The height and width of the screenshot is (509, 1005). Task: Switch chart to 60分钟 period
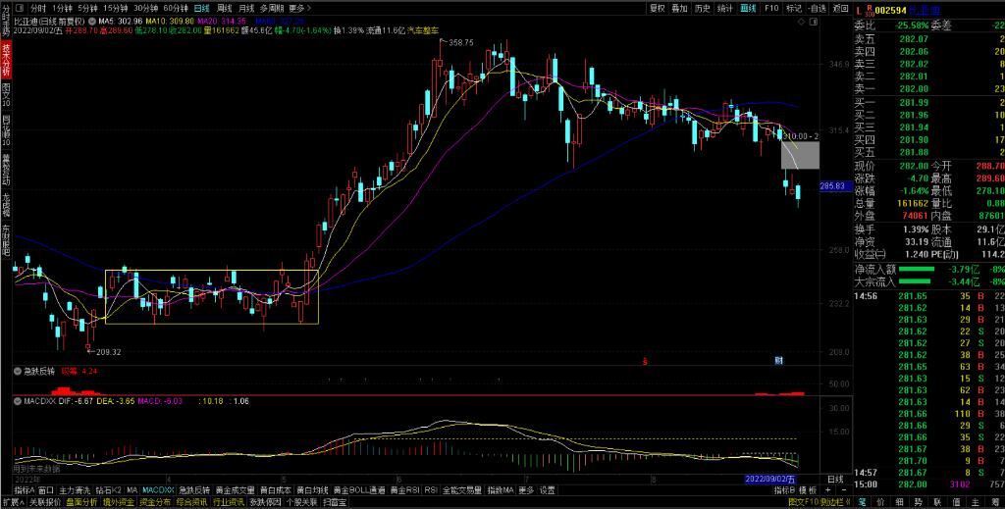176,8
